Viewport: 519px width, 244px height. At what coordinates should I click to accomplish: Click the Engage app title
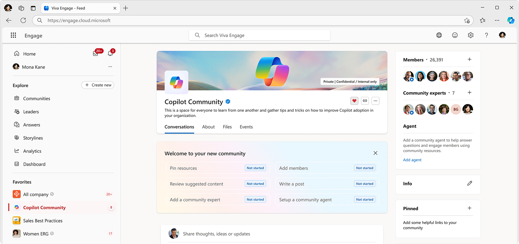point(33,35)
